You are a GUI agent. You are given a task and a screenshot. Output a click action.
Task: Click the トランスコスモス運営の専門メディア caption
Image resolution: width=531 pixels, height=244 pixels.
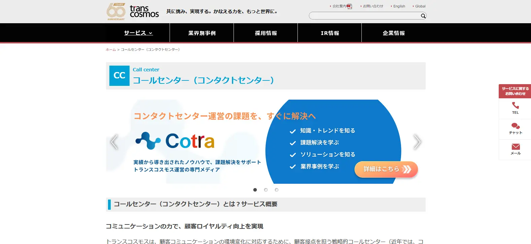click(177, 170)
